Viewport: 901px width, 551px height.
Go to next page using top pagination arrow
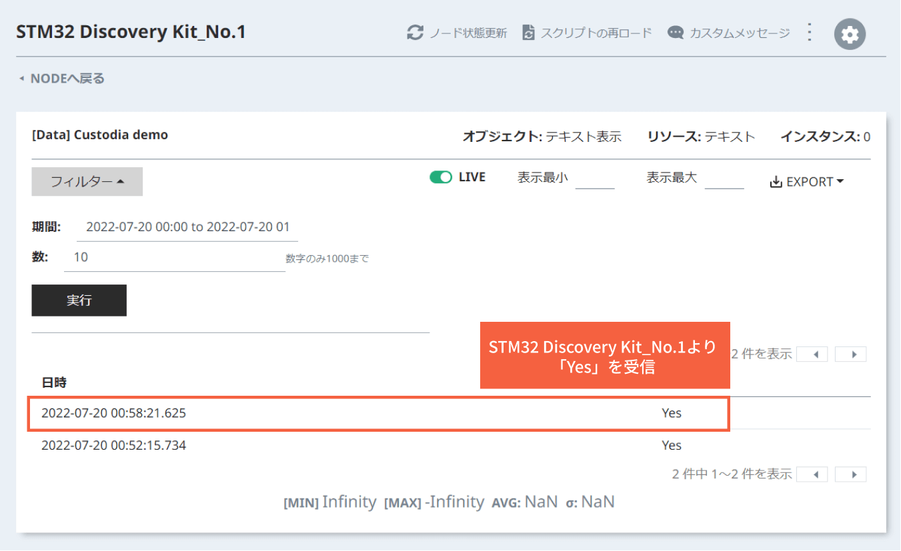click(850, 354)
